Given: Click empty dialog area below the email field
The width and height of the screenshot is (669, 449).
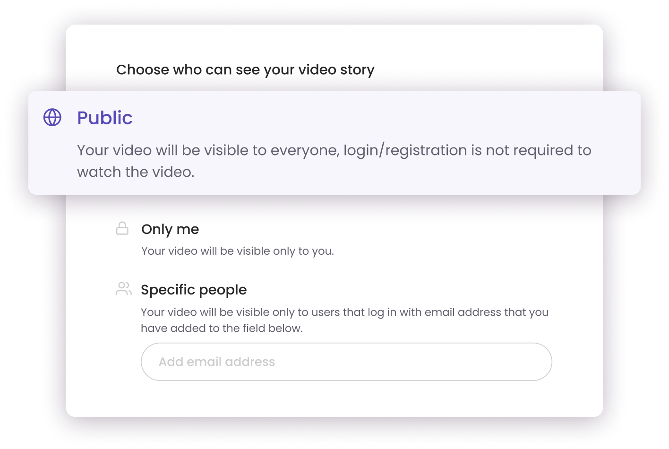Looking at the screenshot, I should click(x=334, y=398).
